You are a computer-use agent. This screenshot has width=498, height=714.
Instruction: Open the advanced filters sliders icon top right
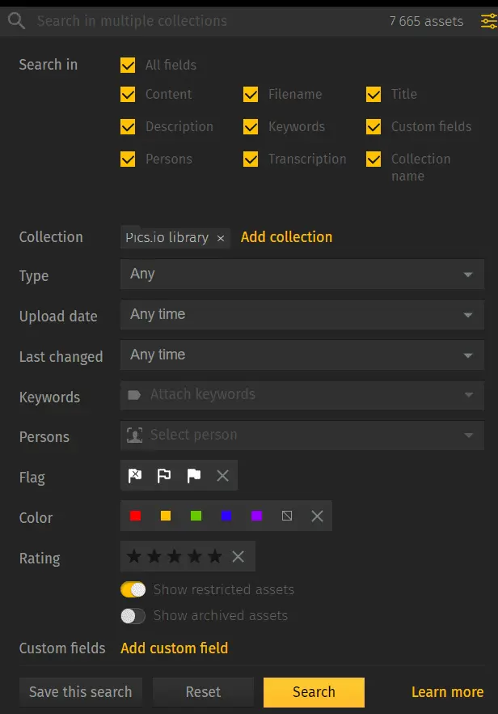[x=487, y=20]
